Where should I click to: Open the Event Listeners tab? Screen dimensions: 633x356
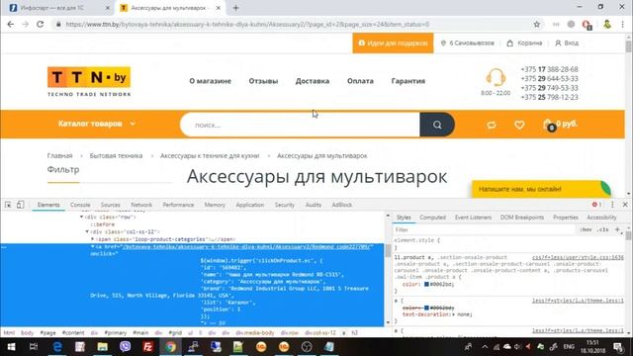pyautogui.click(x=473, y=218)
